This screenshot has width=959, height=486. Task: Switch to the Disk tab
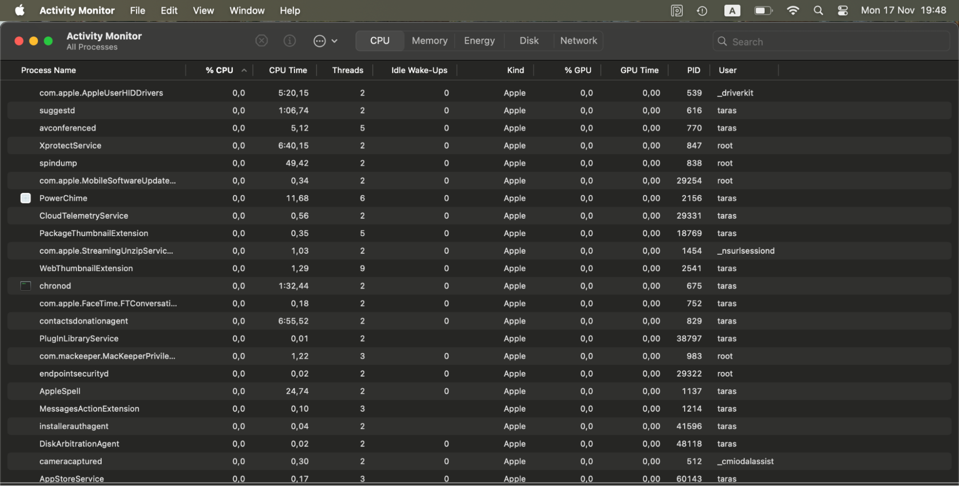[x=529, y=40]
